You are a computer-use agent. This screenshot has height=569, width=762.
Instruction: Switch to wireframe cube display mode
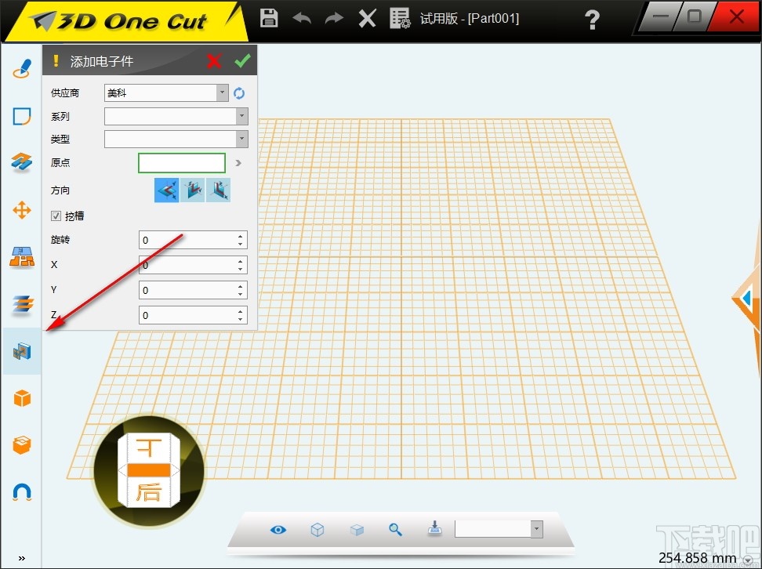(317, 530)
